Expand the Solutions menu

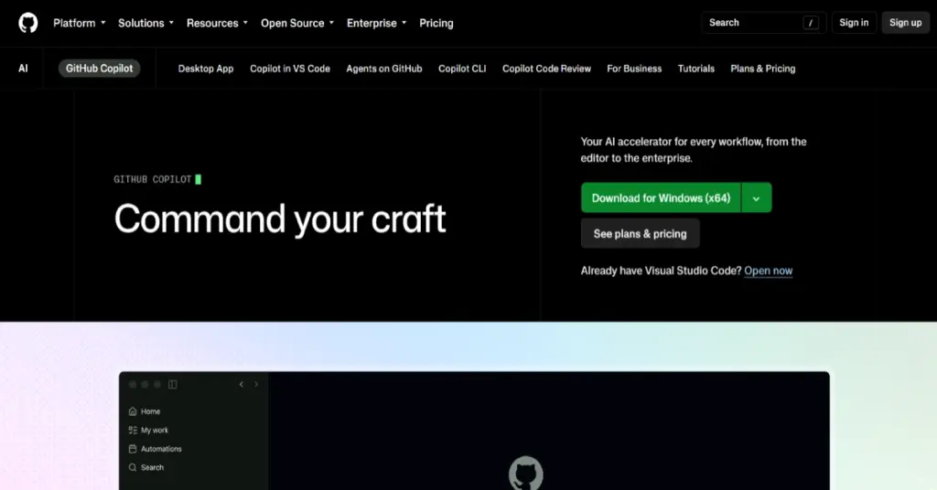click(x=145, y=23)
